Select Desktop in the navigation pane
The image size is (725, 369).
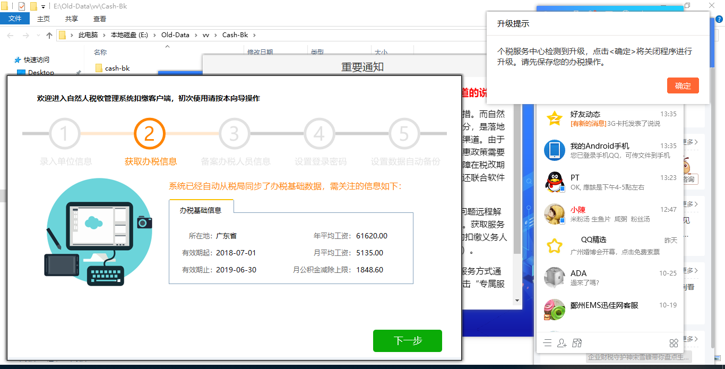click(x=41, y=73)
